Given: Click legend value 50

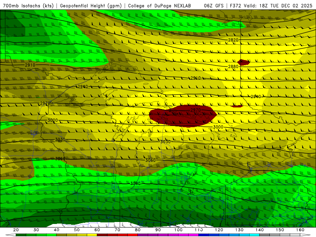Looking at the screenshot, I should (x=77, y=230).
